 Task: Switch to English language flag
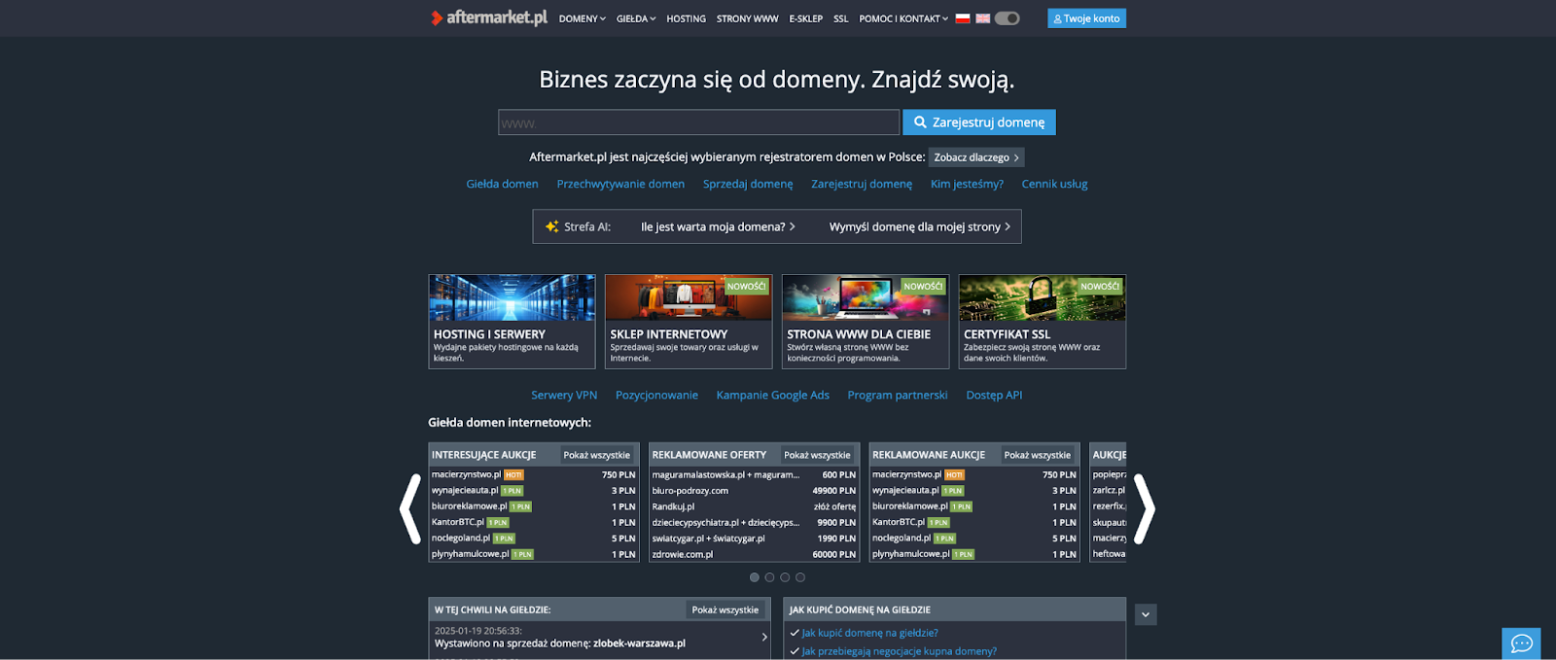coord(983,18)
